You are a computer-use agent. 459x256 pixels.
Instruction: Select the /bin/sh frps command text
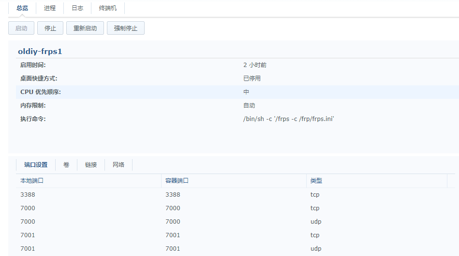288,119
